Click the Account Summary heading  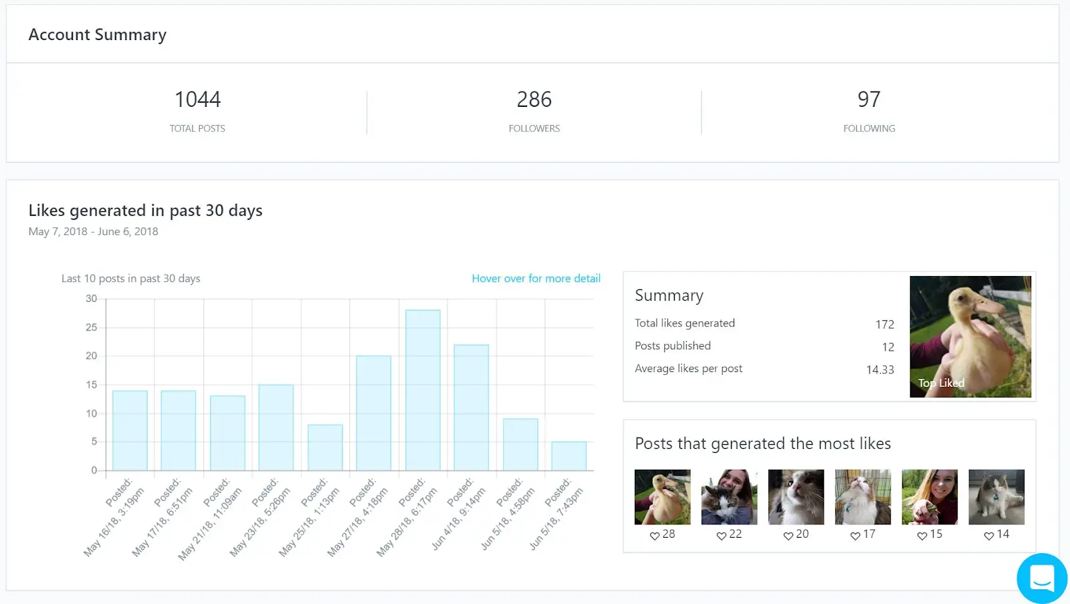97,34
